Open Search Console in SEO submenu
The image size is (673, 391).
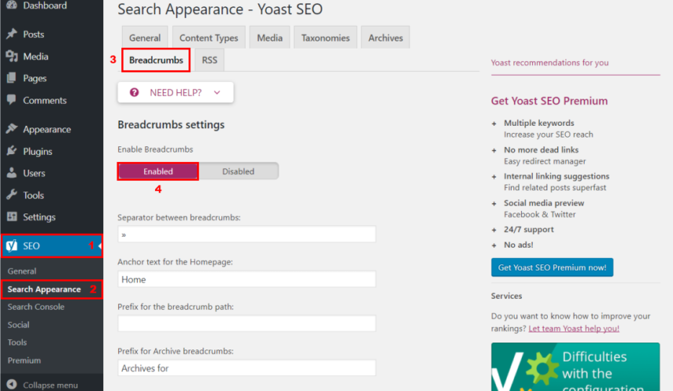(36, 307)
